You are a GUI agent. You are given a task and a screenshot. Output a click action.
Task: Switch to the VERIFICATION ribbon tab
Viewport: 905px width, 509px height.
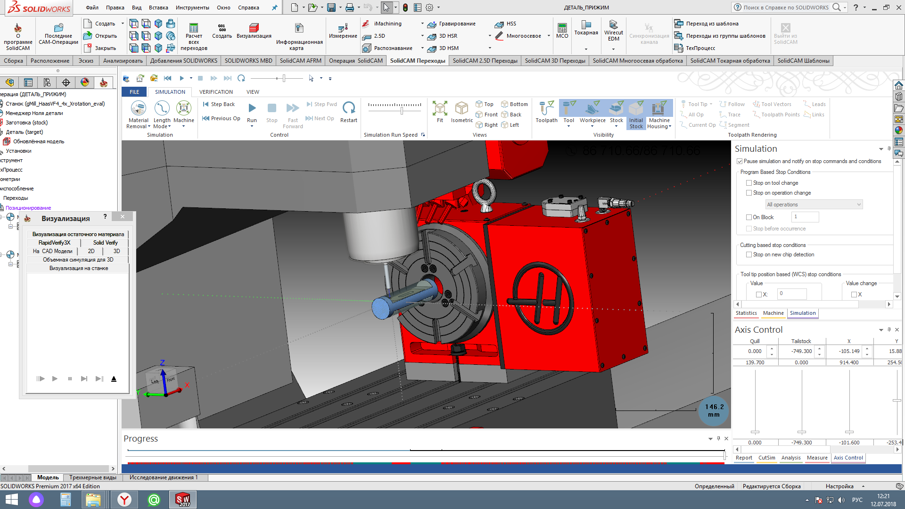click(216, 92)
